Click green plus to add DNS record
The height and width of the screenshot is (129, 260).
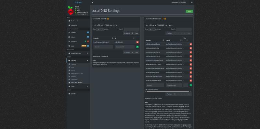pos(137,47)
